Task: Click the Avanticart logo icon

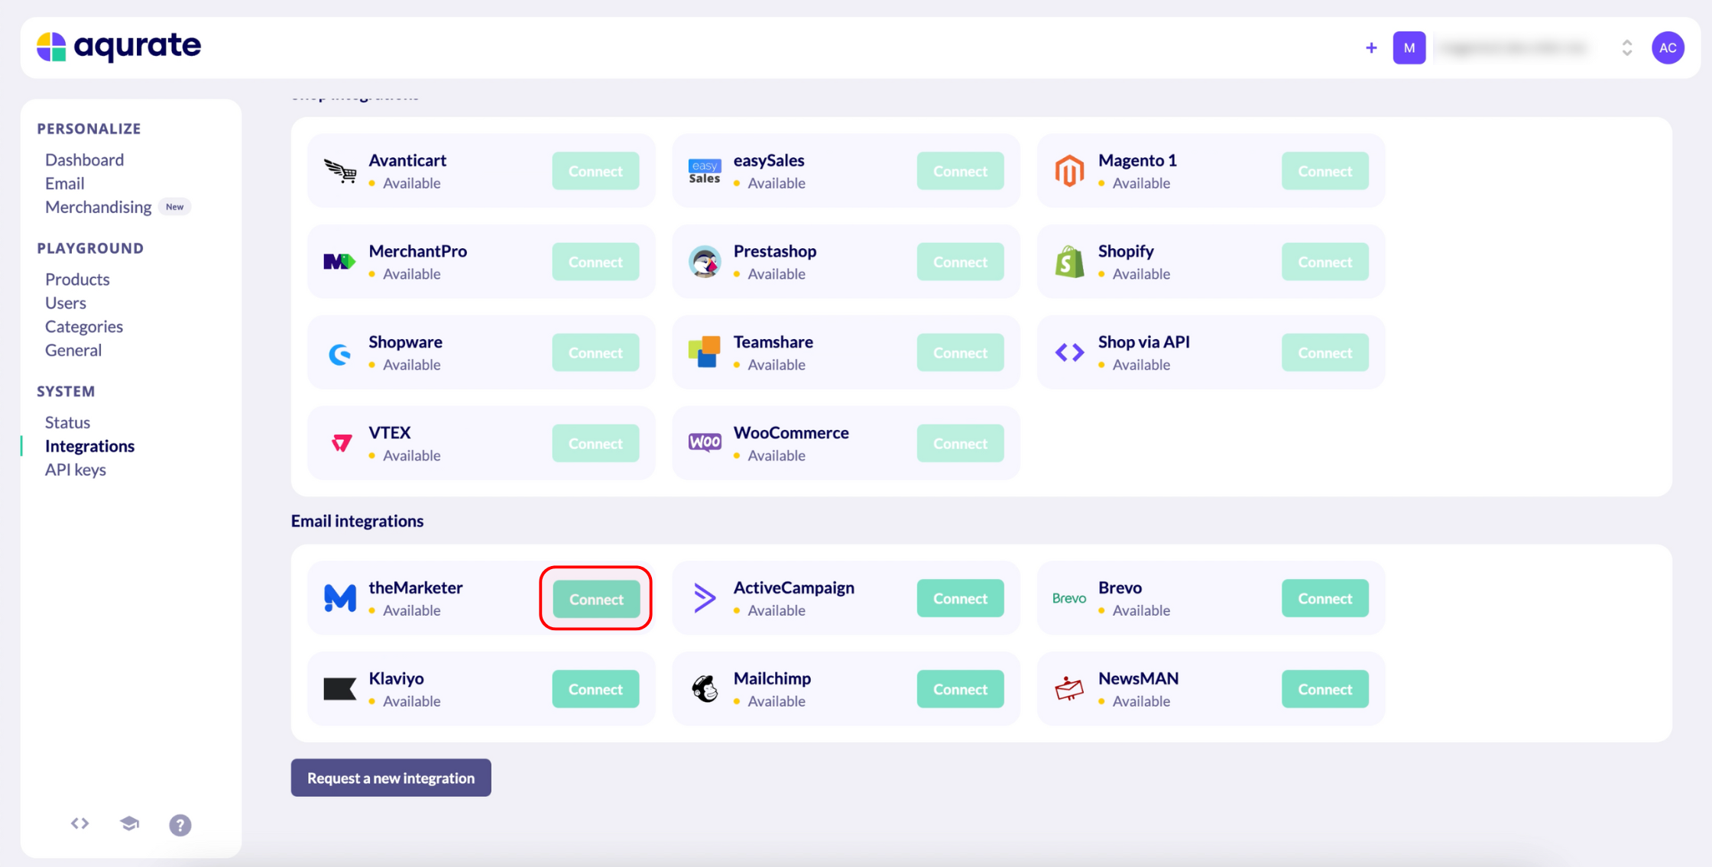Action: pos(340,171)
